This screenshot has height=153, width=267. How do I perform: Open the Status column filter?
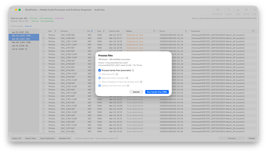tap(154, 31)
